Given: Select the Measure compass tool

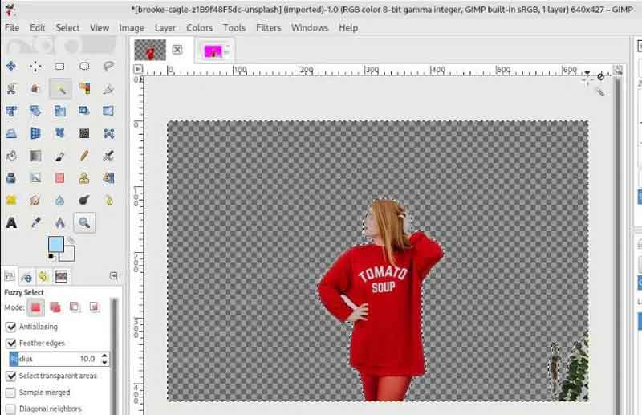Looking at the screenshot, I should tap(59, 223).
